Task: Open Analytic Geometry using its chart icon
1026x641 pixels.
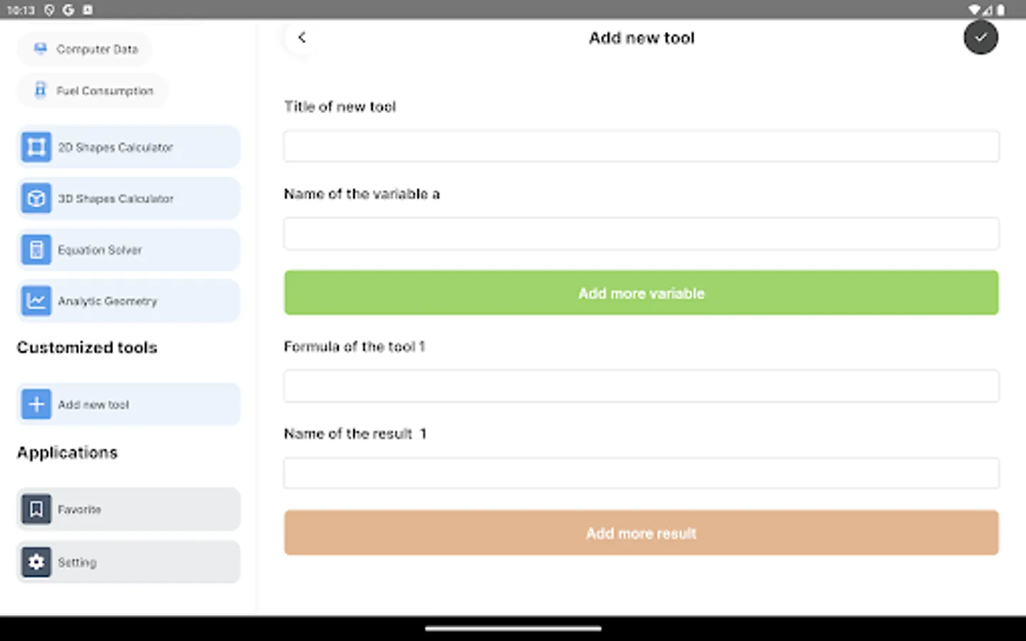Action: coord(36,301)
